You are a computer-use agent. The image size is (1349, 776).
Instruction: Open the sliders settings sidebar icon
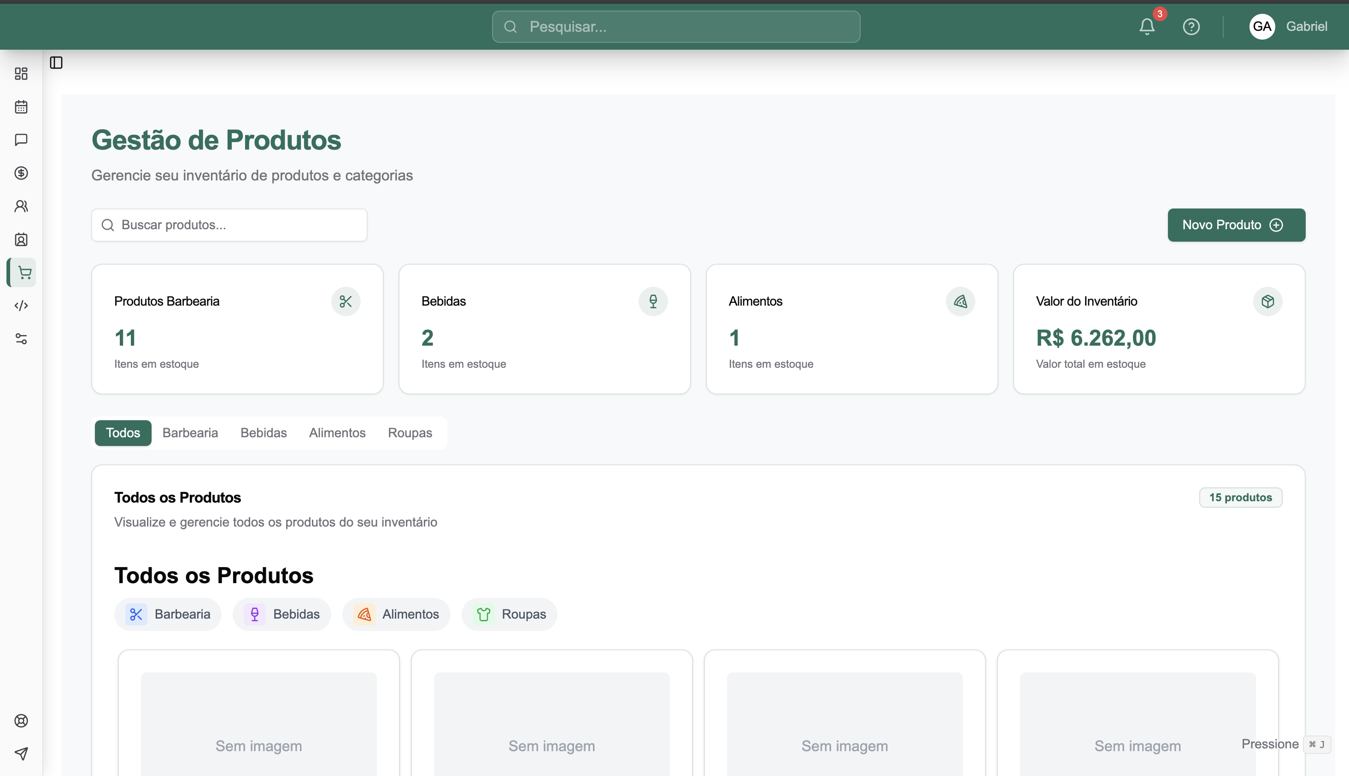point(21,339)
